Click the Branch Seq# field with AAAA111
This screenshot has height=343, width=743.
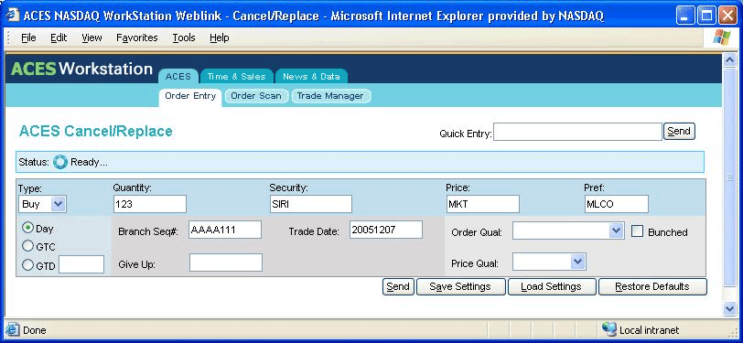coord(225,230)
